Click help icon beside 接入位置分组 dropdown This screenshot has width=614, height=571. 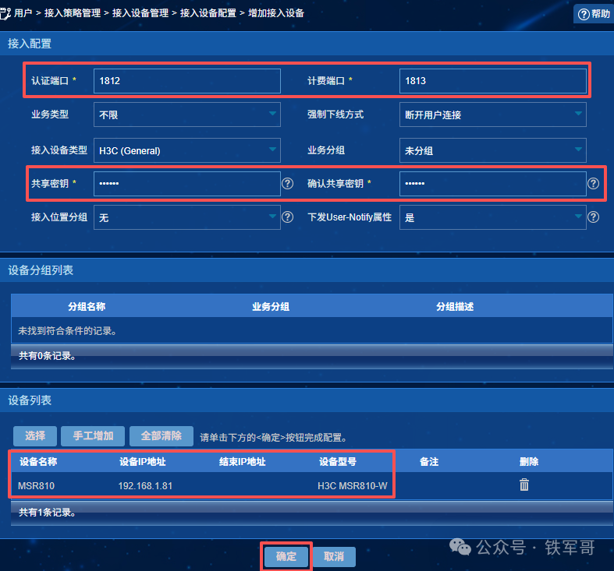tap(288, 217)
